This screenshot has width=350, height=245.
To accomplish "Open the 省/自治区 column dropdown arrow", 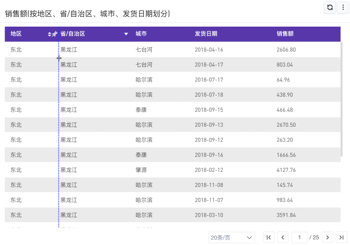I will pyautogui.click(x=126, y=34).
